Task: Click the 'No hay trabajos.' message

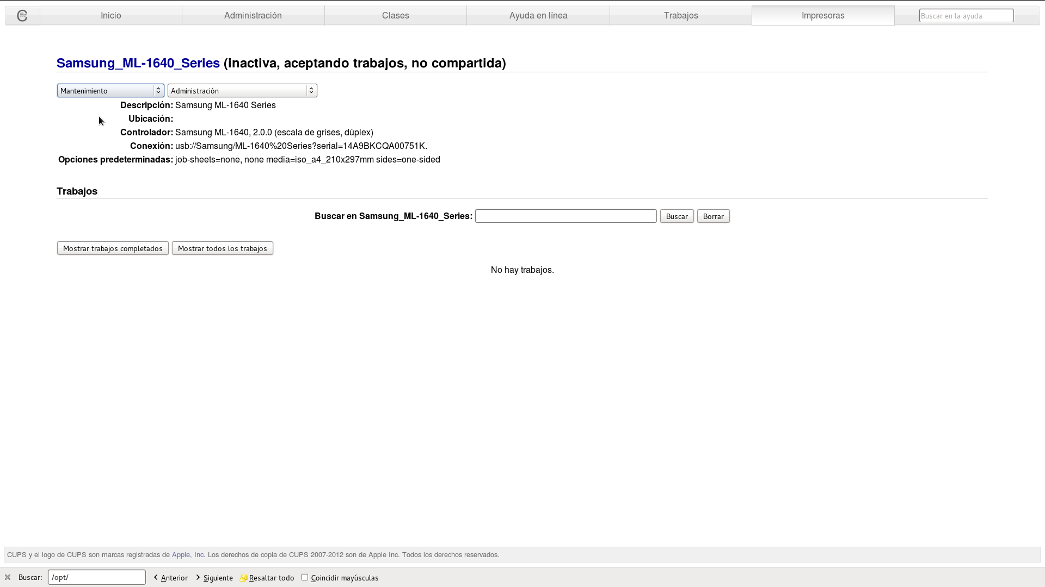Action: tap(522, 270)
